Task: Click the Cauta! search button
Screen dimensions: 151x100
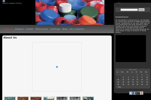Action: tap(141, 10)
